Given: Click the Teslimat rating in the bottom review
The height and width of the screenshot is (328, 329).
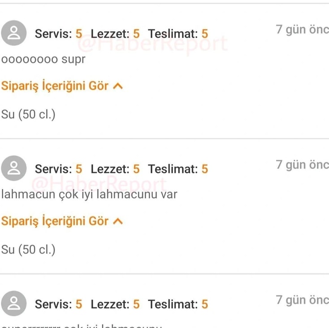Looking at the screenshot, I should pos(178,305).
